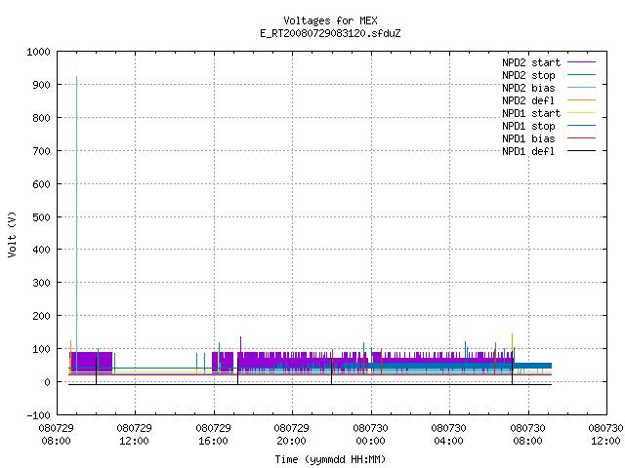Click the 'NPD1 defl' legend label
625x468 pixels.
[528, 152]
